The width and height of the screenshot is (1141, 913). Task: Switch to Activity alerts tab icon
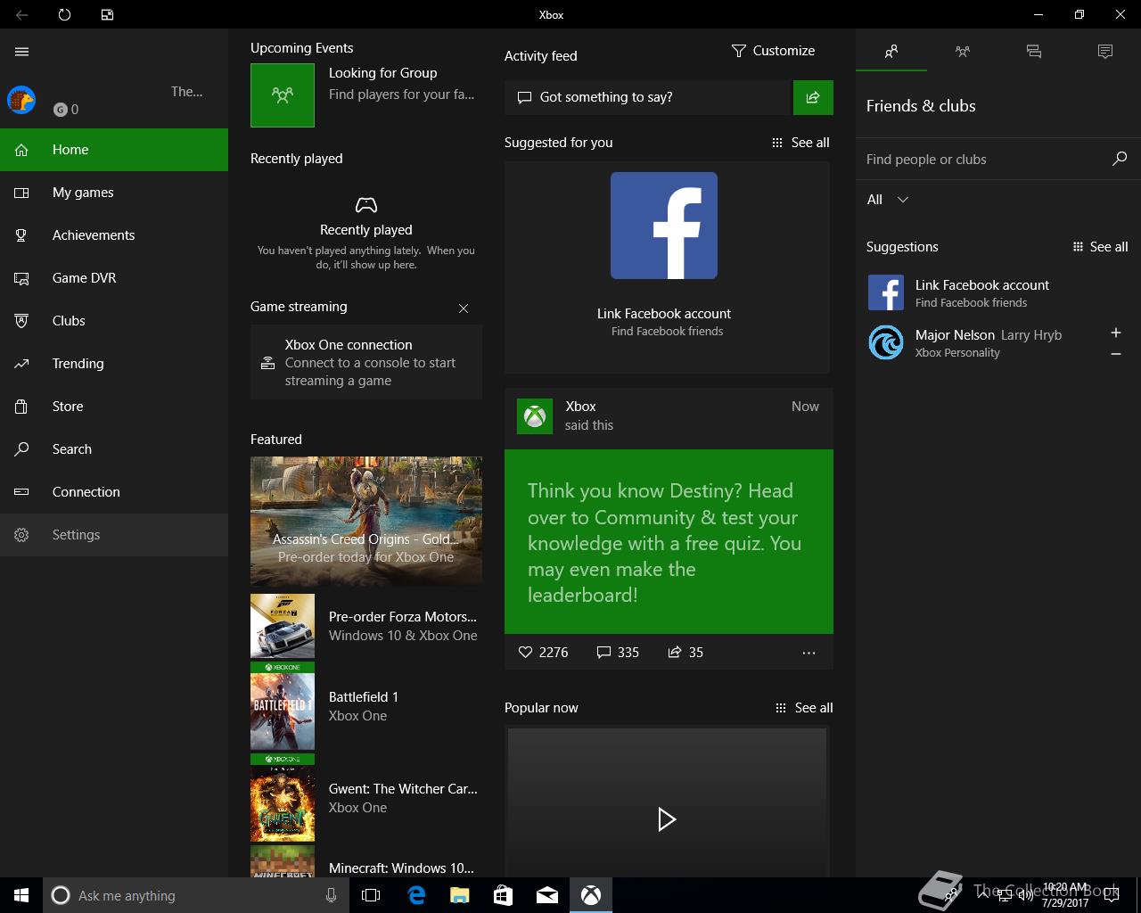click(1105, 52)
